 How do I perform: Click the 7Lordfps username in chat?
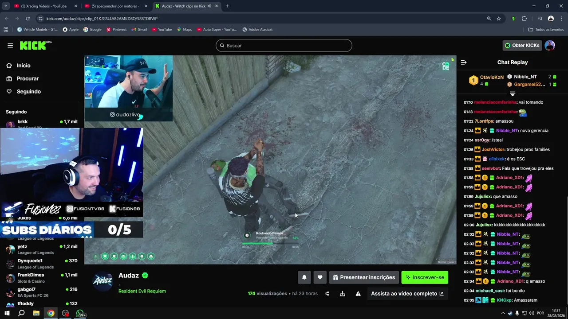click(x=484, y=121)
